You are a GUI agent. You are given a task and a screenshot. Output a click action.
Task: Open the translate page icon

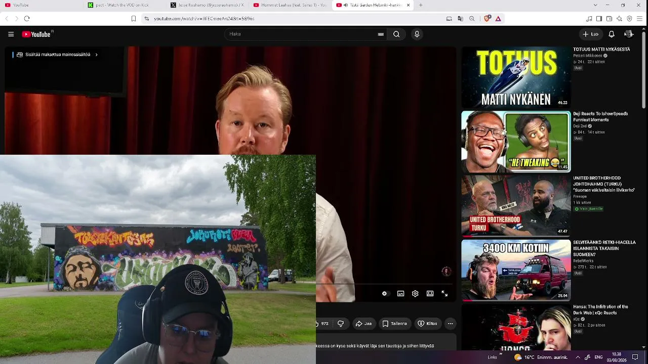pyautogui.click(x=460, y=19)
